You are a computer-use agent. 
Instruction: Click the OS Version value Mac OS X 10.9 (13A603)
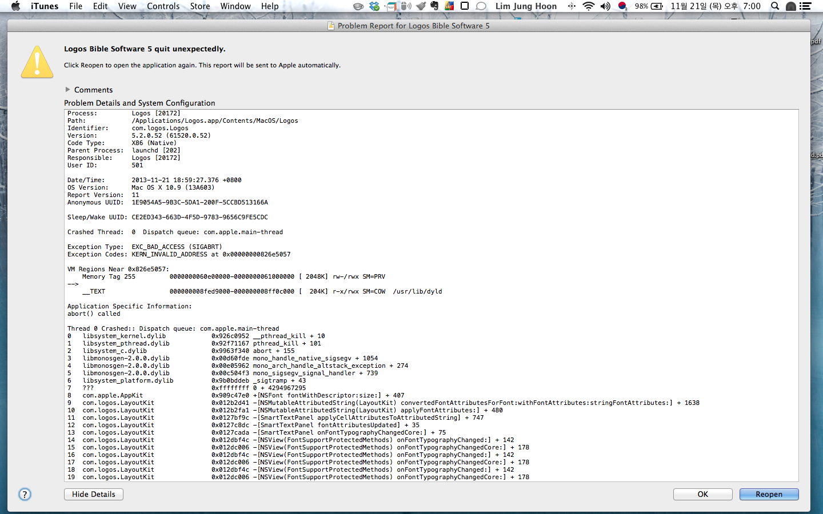click(173, 187)
